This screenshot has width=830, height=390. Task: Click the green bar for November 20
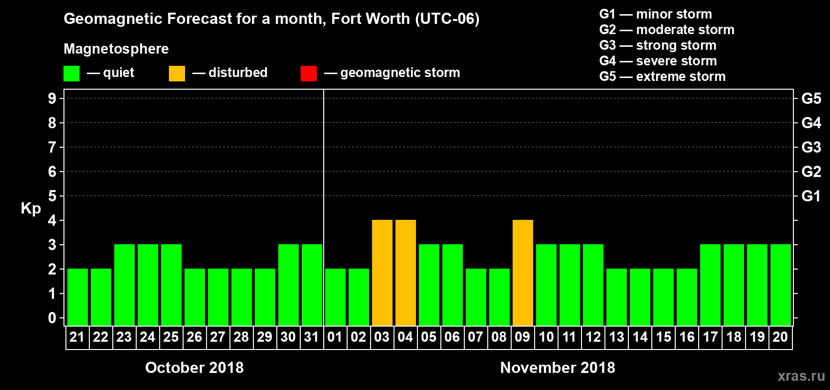[781, 285]
